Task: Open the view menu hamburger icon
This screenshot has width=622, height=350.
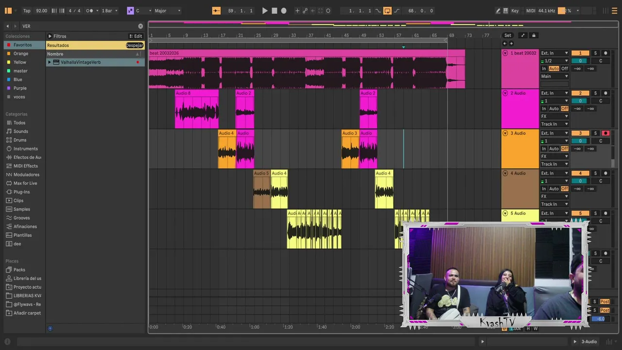Action: click(614, 11)
